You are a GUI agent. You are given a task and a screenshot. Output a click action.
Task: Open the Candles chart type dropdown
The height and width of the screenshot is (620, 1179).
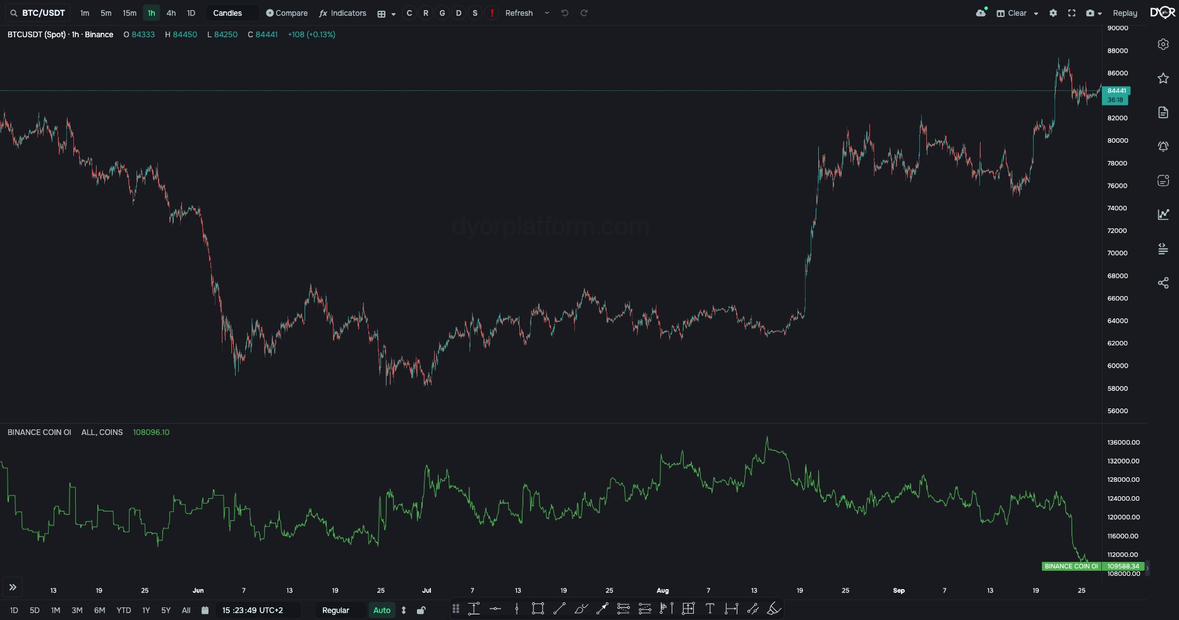coord(232,13)
